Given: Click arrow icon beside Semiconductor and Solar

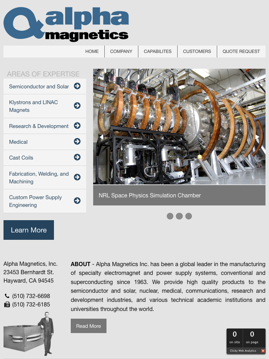Looking at the screenshot, I should tap(77, 86).
